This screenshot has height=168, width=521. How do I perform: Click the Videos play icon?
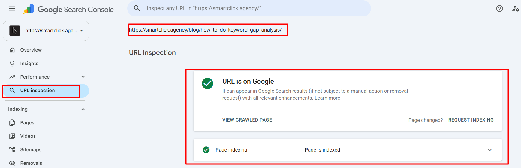[x=12, y=136]
